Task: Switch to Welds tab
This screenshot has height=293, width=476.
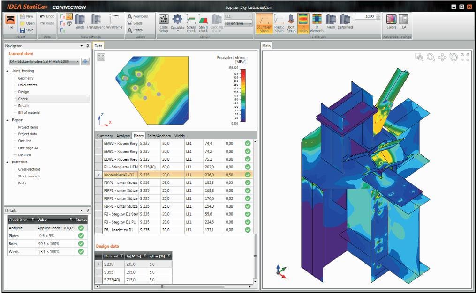Action: [x=180, y=136]
